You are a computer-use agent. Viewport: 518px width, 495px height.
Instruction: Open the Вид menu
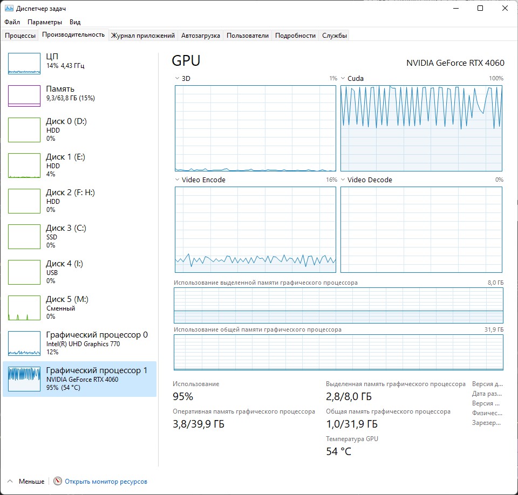(75, 22)
